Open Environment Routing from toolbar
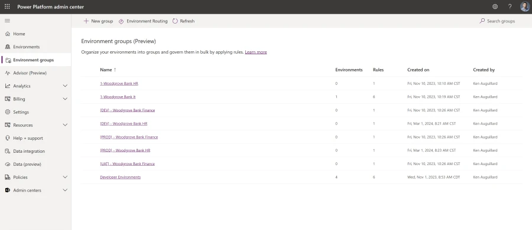Screen dimensions: 532x230 [x=143, y=21]
